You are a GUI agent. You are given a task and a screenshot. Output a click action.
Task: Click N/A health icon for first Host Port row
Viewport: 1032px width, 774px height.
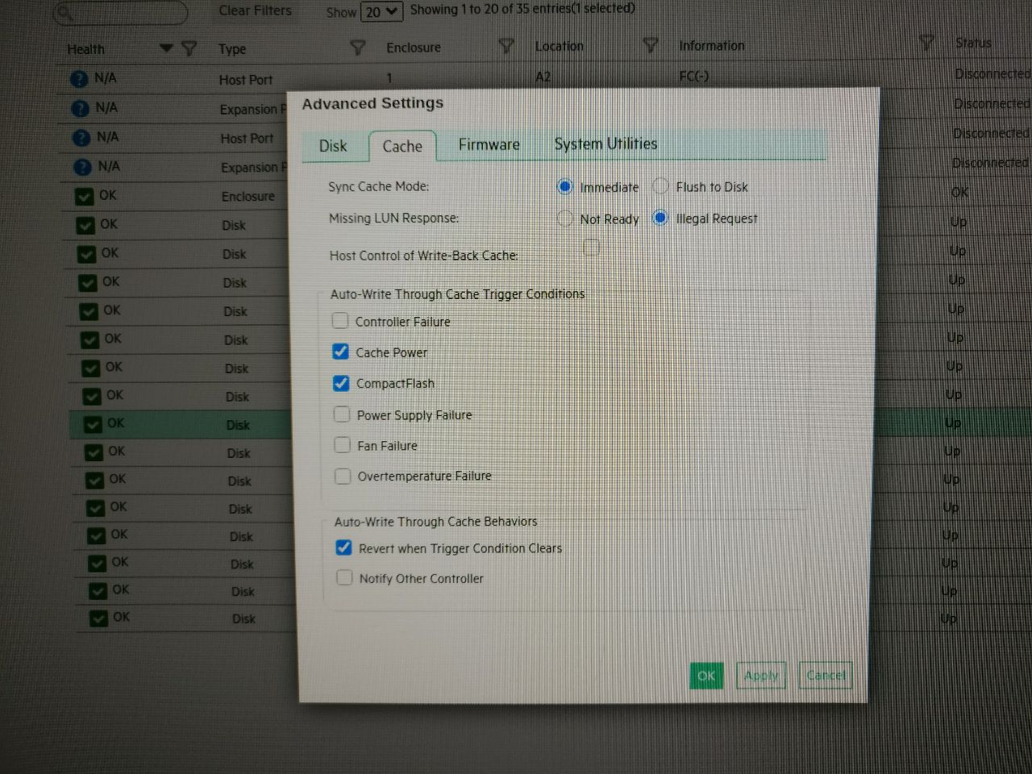click(x=79, y=79)
